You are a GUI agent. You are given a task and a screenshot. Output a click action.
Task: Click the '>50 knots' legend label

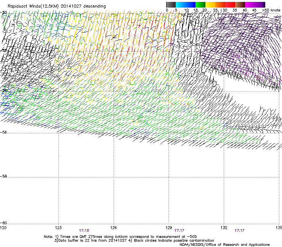(271, 10)
